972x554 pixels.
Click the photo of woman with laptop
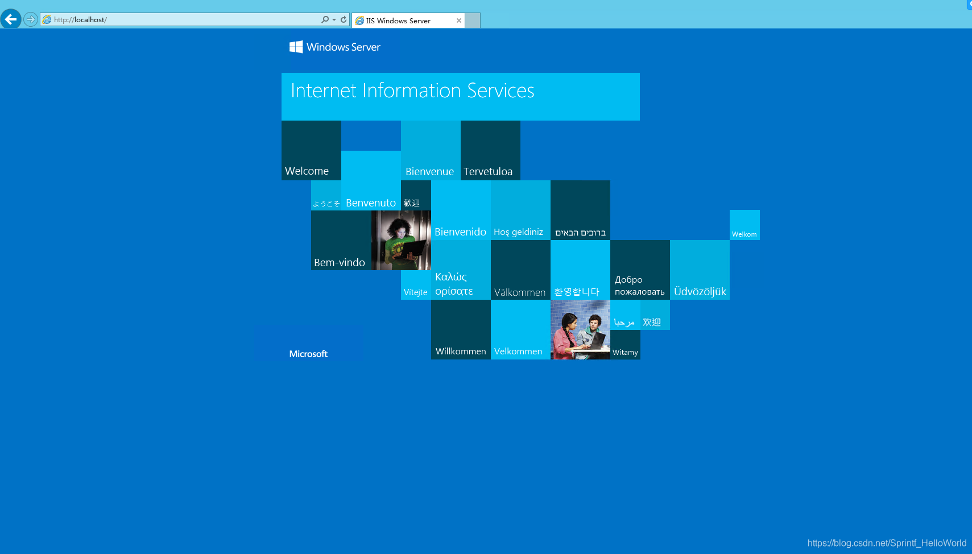click(x=401, y=240)
